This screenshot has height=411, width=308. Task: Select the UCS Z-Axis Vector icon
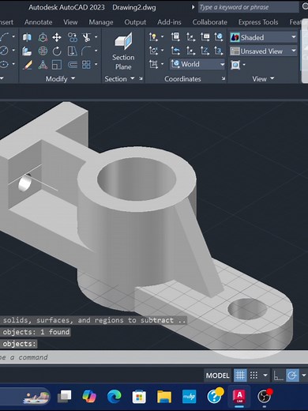coord(205,51)
